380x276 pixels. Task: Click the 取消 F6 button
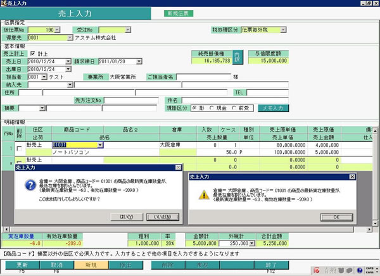click(x=57, y=265)
